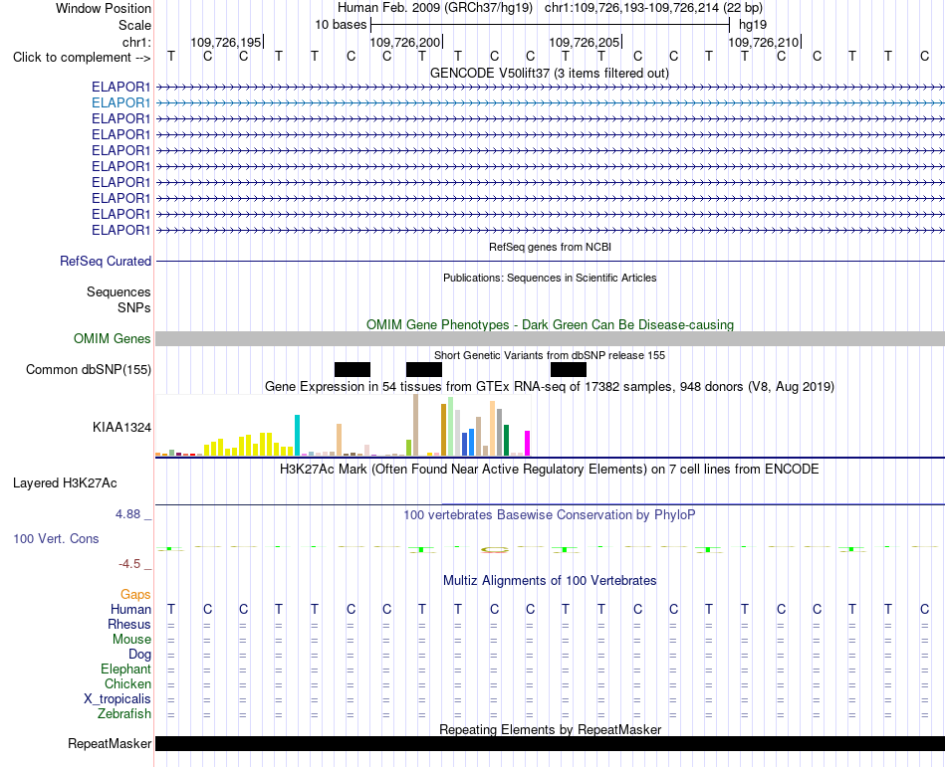Image resolution: width=946 pixels, height=767 pixels.
Task: Click the orange Gaps label
Action: pos(135,595)
